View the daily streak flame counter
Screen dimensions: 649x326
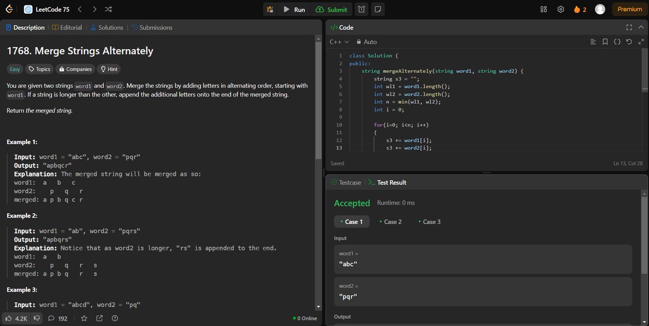click(579, 9)
